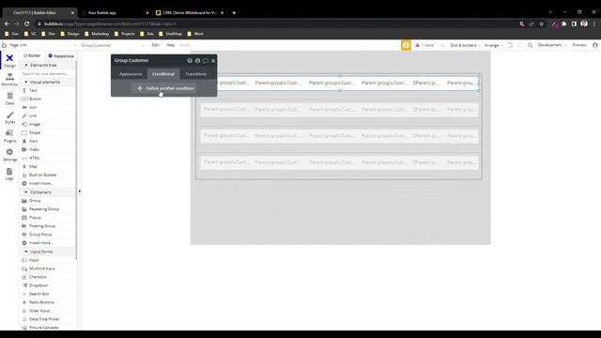Open the editor search magnifier icon

point(530,45)
